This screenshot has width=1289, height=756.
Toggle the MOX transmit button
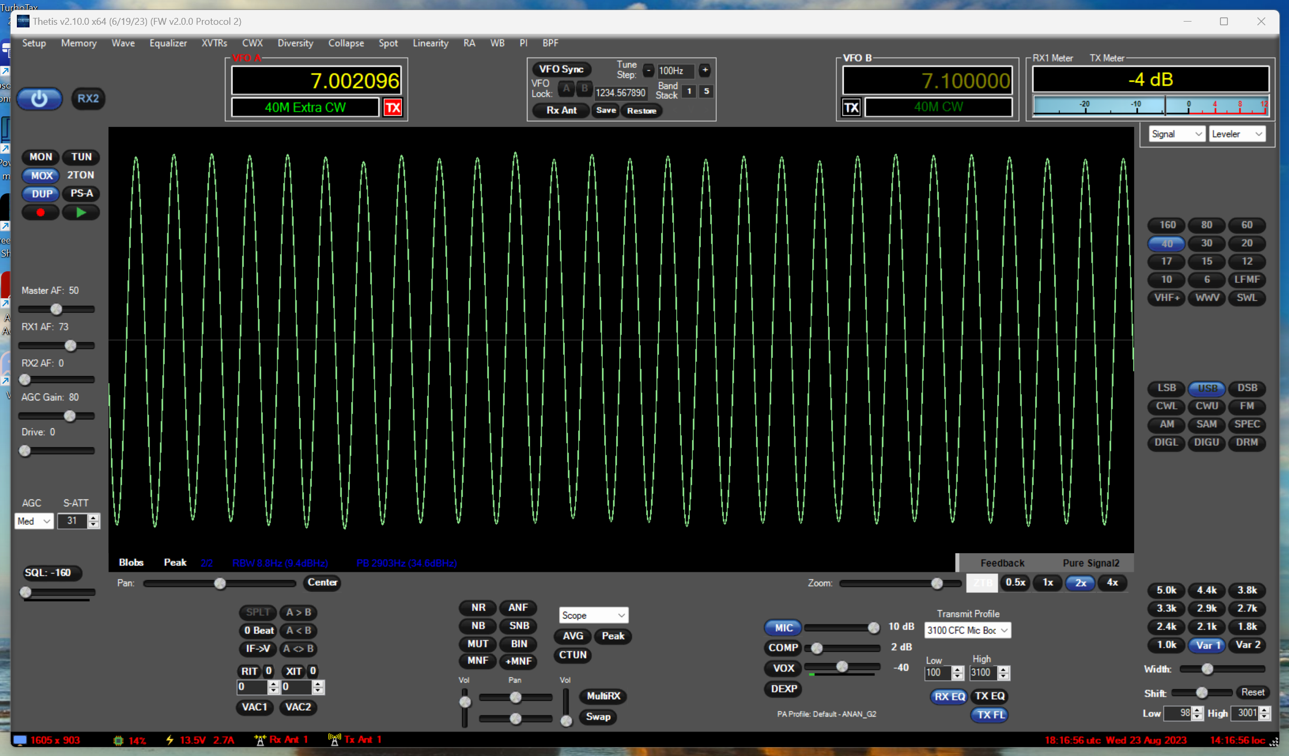pyautogui.click(x=42, y=175)
